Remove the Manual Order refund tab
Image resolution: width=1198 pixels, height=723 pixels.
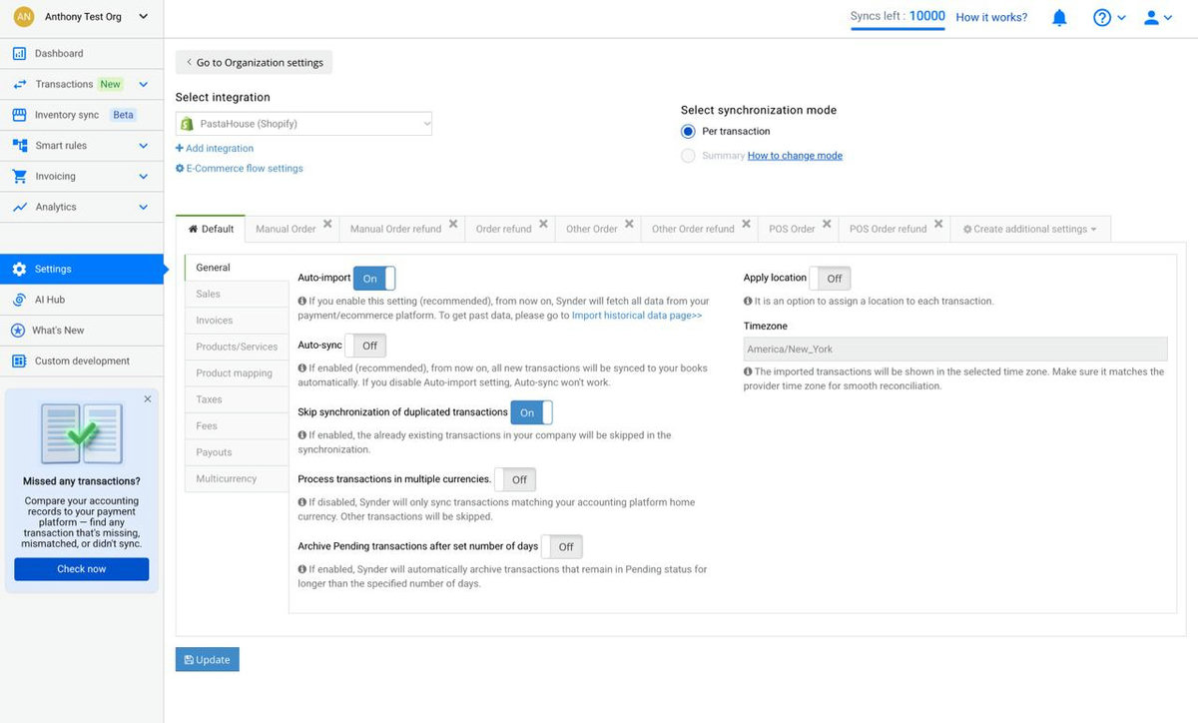pyautogui.click(x=453, y=225)
